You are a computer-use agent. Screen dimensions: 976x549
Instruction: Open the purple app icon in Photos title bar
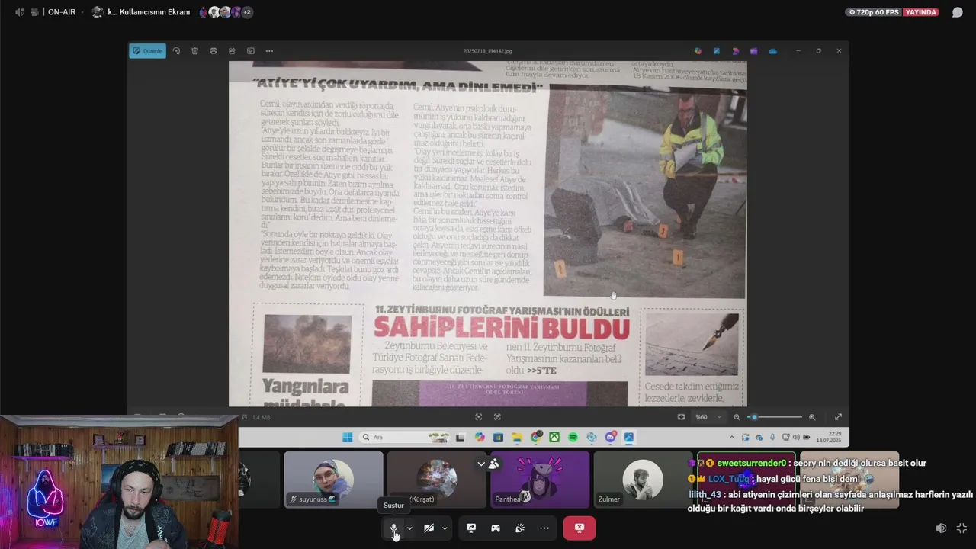(x=754, y=51)
